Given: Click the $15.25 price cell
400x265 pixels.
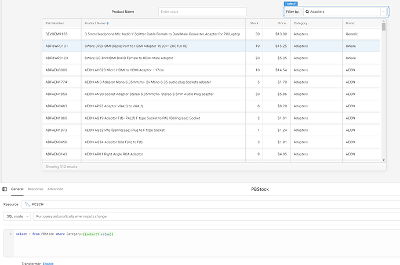Looking at the screenshot, I should pyautogui.click(x=277, y=46).
